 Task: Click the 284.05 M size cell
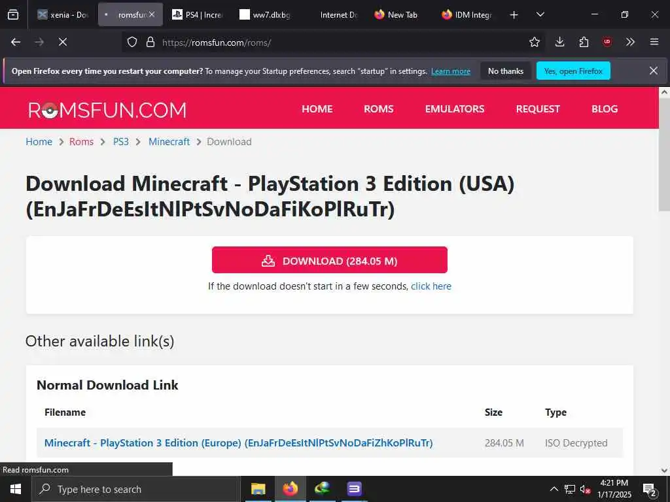coord(504,443)
